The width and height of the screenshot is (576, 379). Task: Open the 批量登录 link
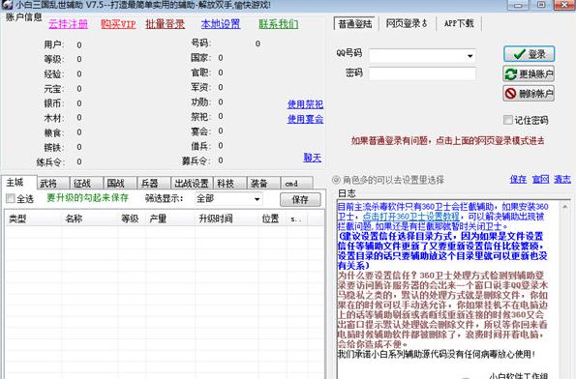coord(165,24)
